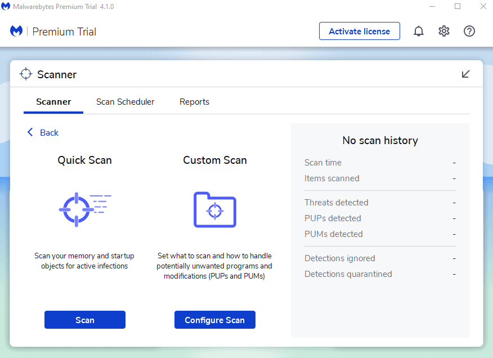Screen dimensions: 493x358
Task: Select the Quick Scan heading
Action: tap(84, 160)
